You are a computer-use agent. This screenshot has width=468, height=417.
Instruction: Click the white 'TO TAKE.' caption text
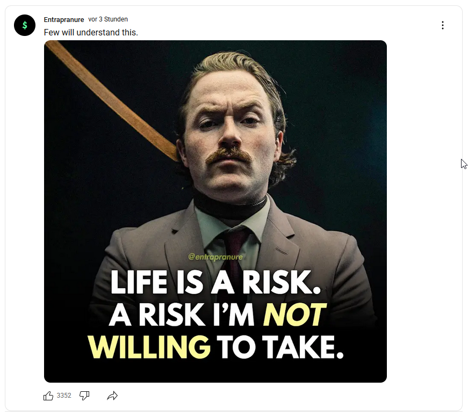pyautogui.click(x=280, y=347)
